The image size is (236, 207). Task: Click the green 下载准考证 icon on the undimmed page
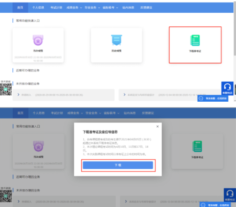click(x=195, y=40)
